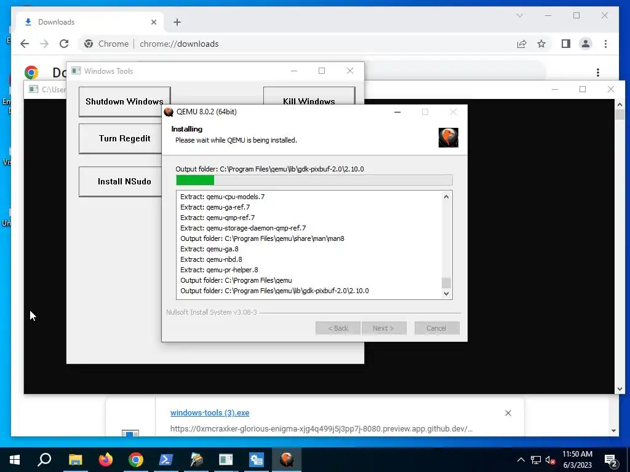Click the Kill Windows button
The width and height of the screenshot is (630, 472).
[x=309, y=96]
